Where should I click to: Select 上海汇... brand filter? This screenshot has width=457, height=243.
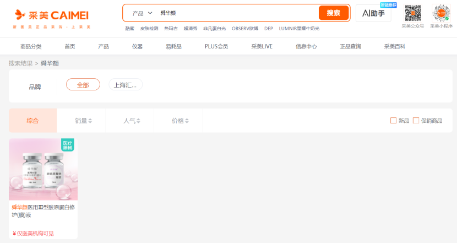click(x=126, y=85)
